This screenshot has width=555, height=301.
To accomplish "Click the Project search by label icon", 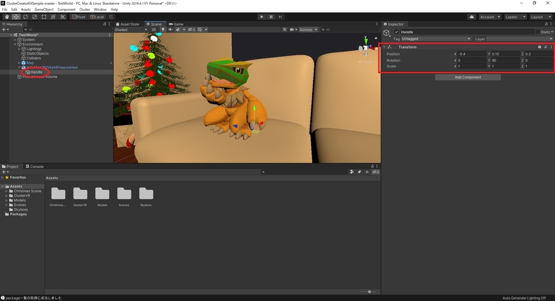I will click(x=359, y=172).
